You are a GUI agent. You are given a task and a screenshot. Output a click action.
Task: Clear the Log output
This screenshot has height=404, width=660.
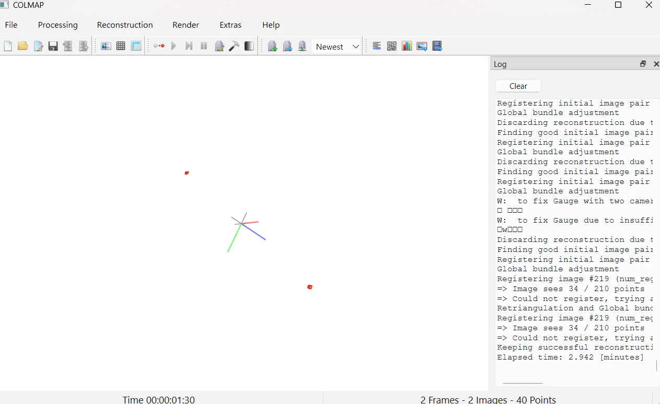click(x=518, y=86)
